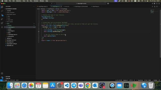Expand the .vscode folder

[x=9, y=11]
